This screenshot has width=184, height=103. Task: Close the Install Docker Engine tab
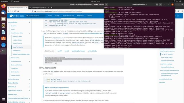tap(27, 8)
